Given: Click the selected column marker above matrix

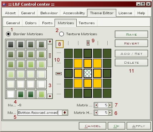Looking at the screenshot, I should point(88,43).
